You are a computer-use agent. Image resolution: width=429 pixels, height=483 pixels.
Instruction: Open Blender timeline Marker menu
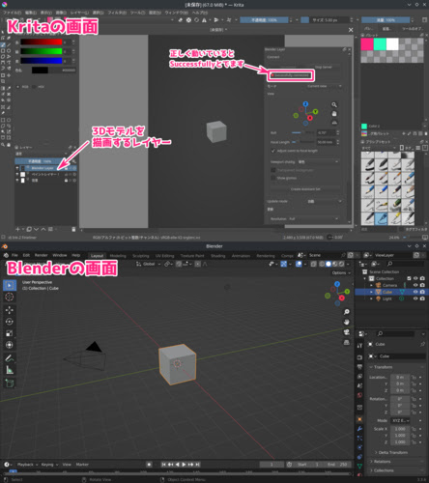pos(82,465)
